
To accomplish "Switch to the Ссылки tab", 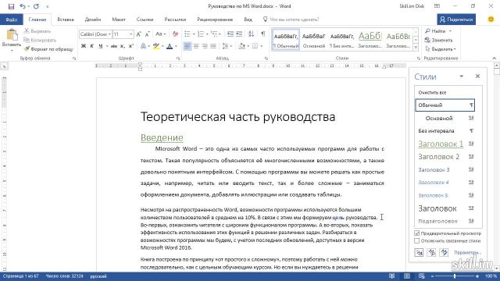I will [145, 20].
